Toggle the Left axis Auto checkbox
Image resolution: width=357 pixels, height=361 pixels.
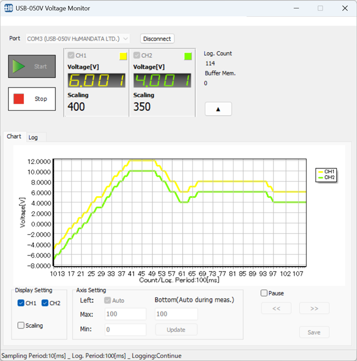click(108, 300)
